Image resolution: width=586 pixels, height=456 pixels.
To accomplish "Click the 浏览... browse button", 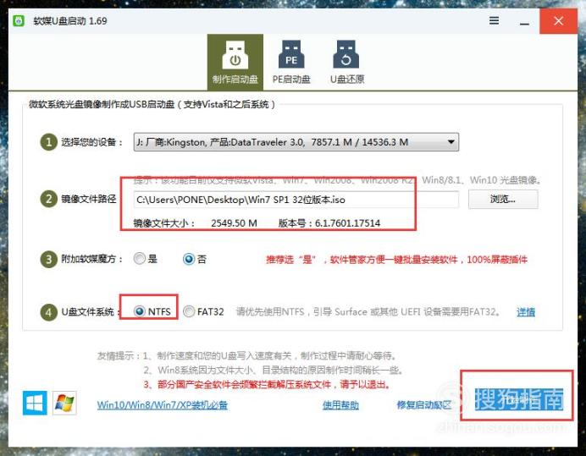I will (503, 199).
